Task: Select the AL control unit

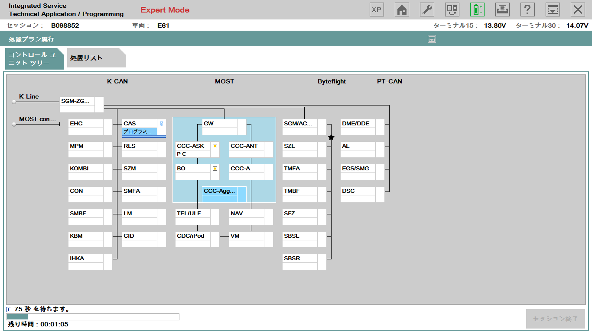Action: pyautogui.click(x=362, y=150)
